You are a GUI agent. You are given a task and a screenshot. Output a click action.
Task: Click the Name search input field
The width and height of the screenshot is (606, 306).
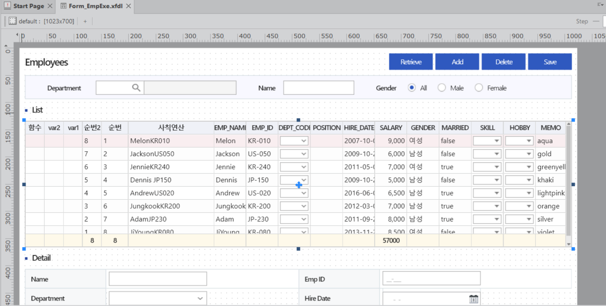coord(319,88)
